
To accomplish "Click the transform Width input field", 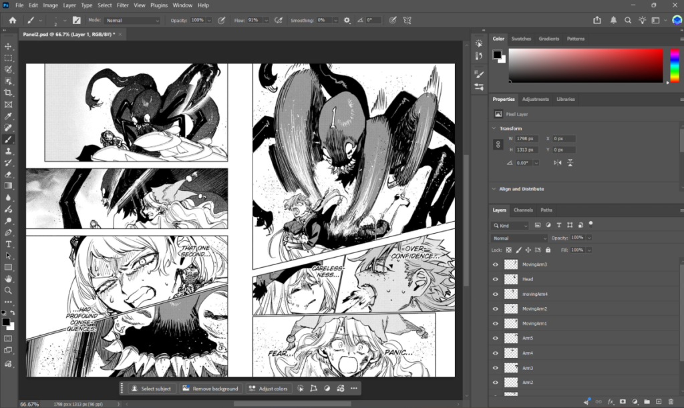I will pyautogui.click(x=526, y=139).
